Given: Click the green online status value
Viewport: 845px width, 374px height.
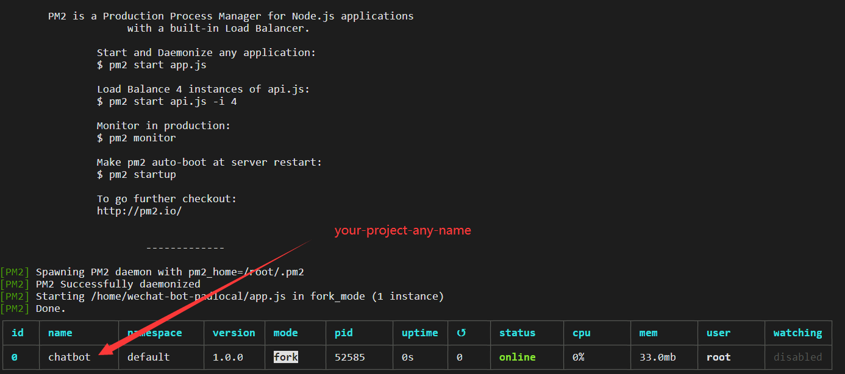Looking at the screenshot, I should click(x=517, y=357).
